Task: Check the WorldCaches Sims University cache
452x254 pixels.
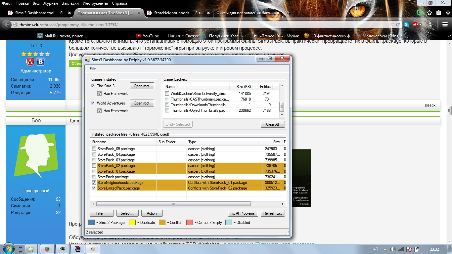Action: 167,94
